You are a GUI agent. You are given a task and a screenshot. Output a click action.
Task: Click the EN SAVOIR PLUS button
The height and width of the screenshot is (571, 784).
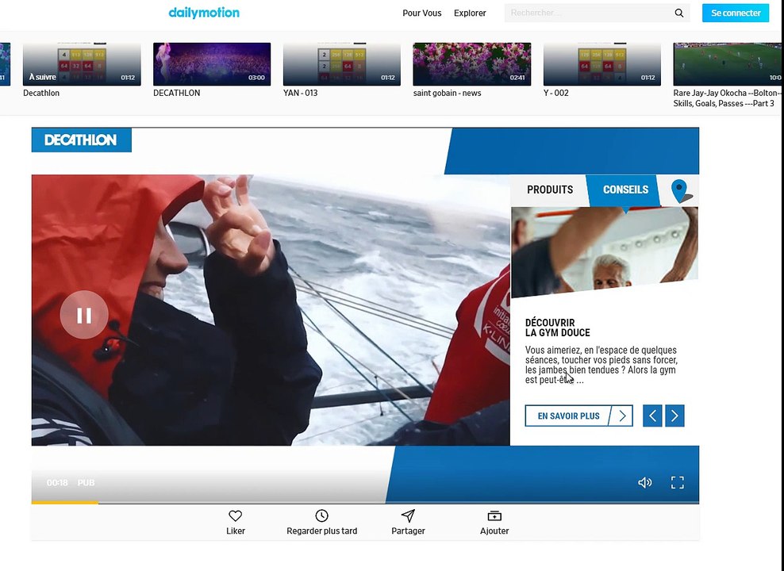tap(579, 416)
